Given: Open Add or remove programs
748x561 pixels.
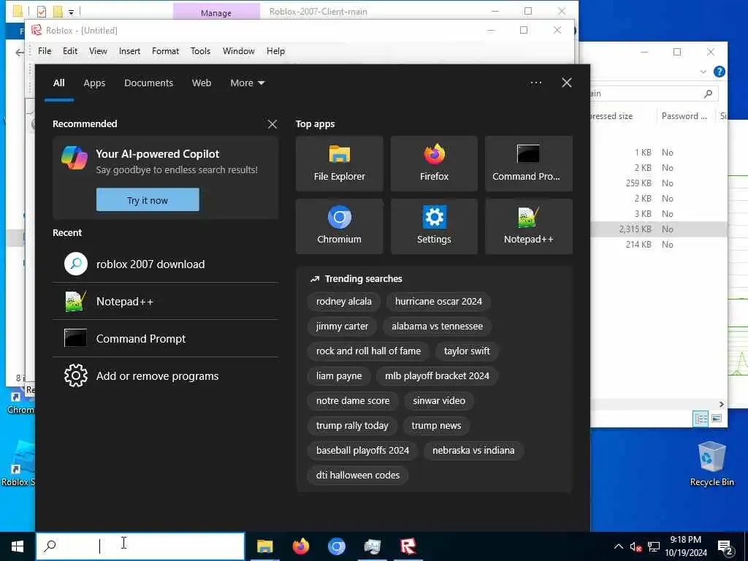Looking at the screenshot, I should (x=166, y=376).
